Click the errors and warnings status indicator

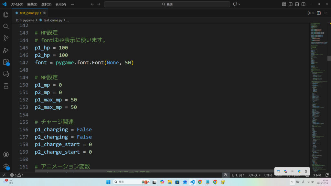click(x=17, y=175)
